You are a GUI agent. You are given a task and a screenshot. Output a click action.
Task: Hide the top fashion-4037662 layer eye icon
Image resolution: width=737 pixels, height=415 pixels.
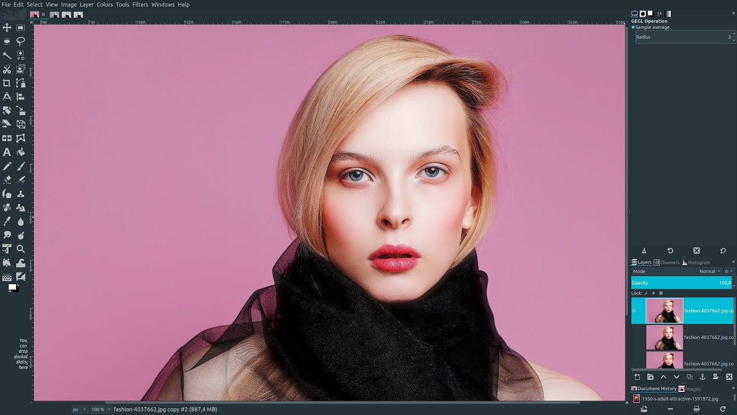pos(634,311)
